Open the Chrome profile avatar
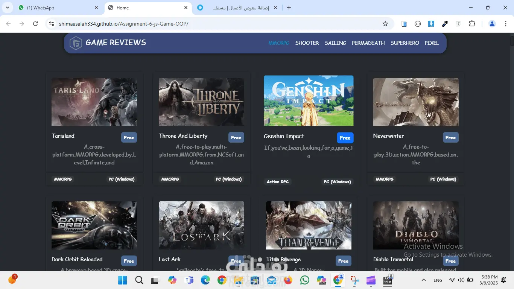Viewport: 514px width, 289px height. 492,24
